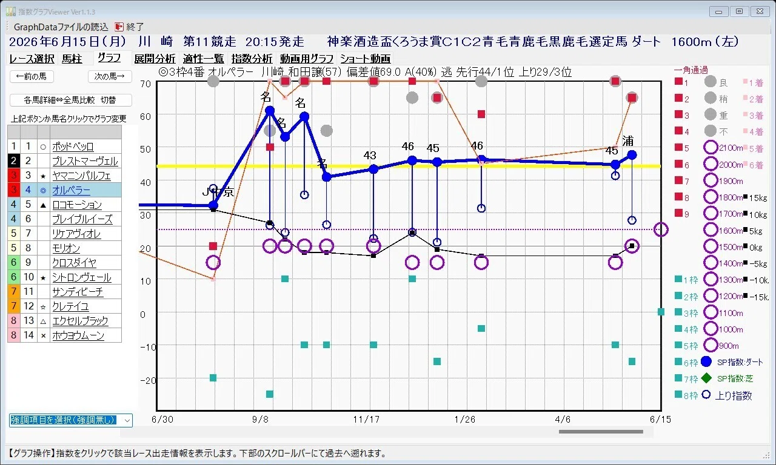Click the 0kg black square legend

746,246
